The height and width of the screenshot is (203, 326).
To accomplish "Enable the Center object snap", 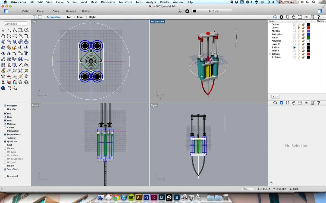I will 5,127.
